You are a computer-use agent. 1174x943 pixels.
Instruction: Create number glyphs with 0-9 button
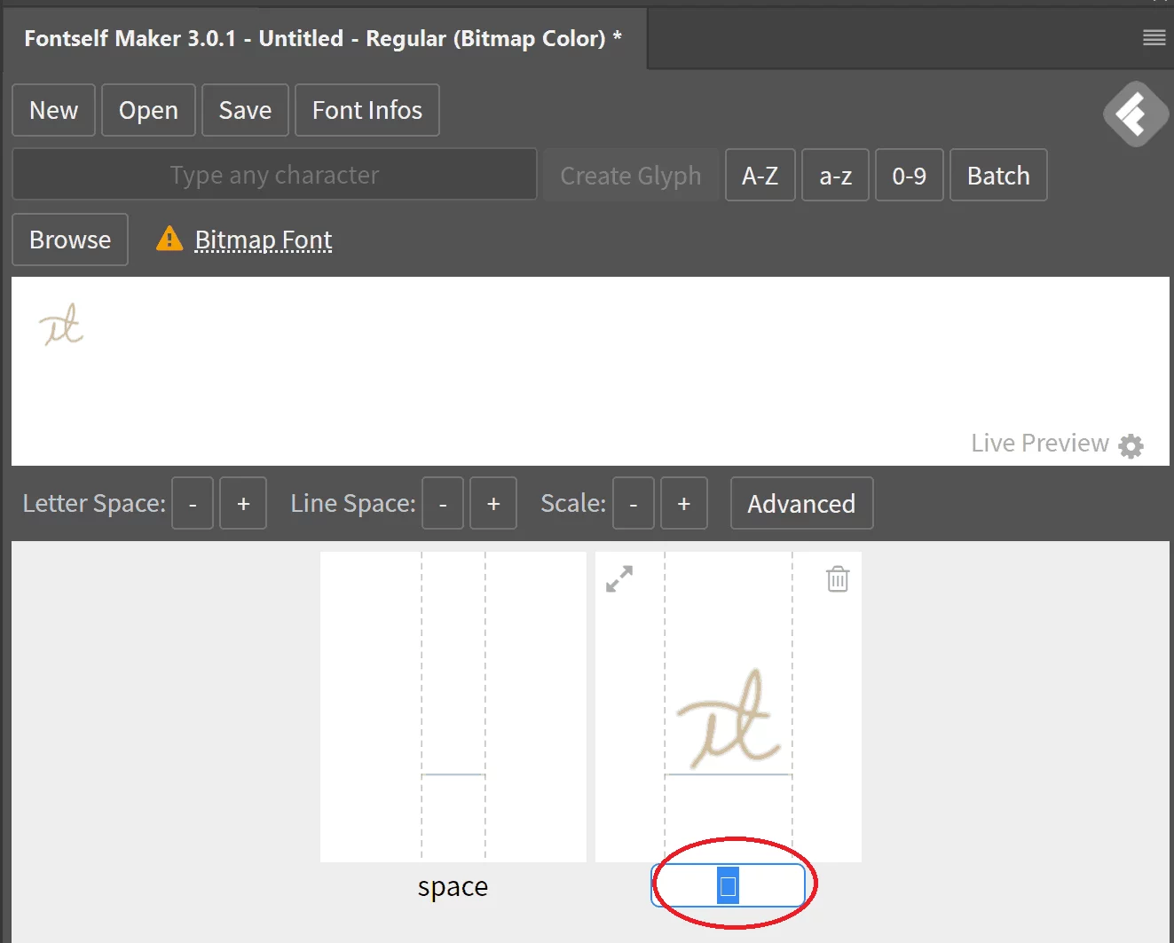(909, 175)
